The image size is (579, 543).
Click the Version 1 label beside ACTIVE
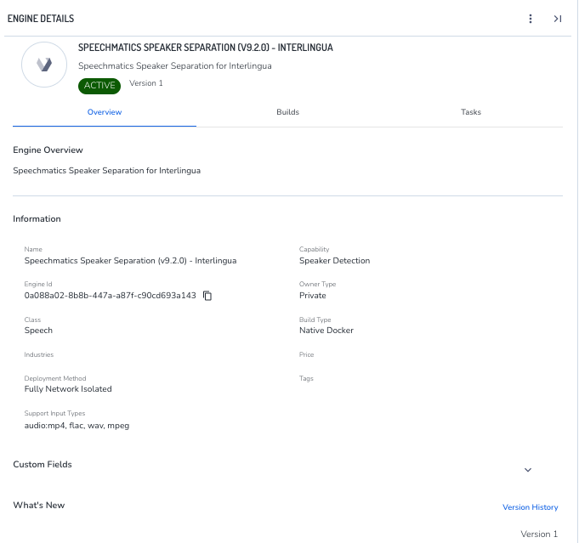coord(146,83)
